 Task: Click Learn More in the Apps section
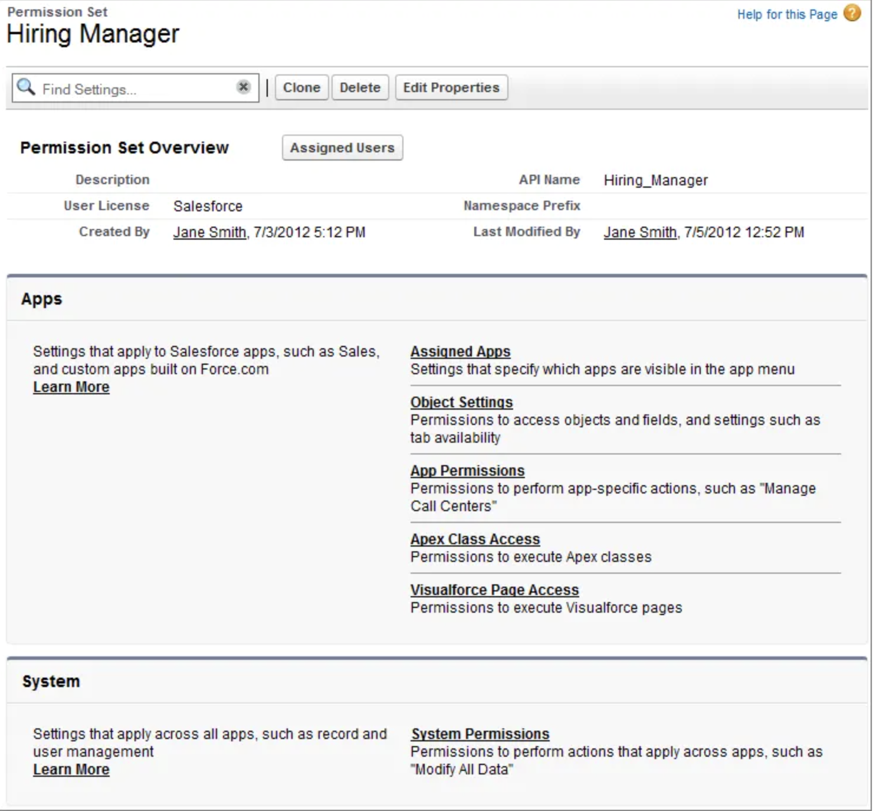point(71,387)
